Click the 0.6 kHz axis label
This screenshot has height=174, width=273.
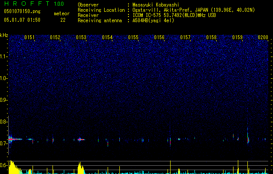(3, 165)
